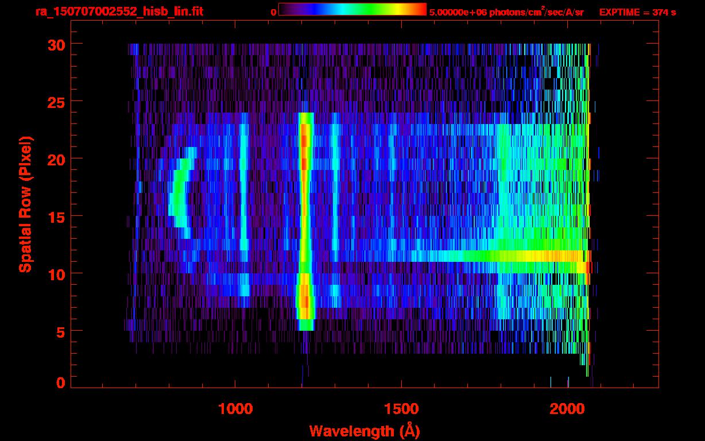Screen dimensions: 705x441
Task: Click the curved green feature near 850 Å
Action: pos(183,192)
